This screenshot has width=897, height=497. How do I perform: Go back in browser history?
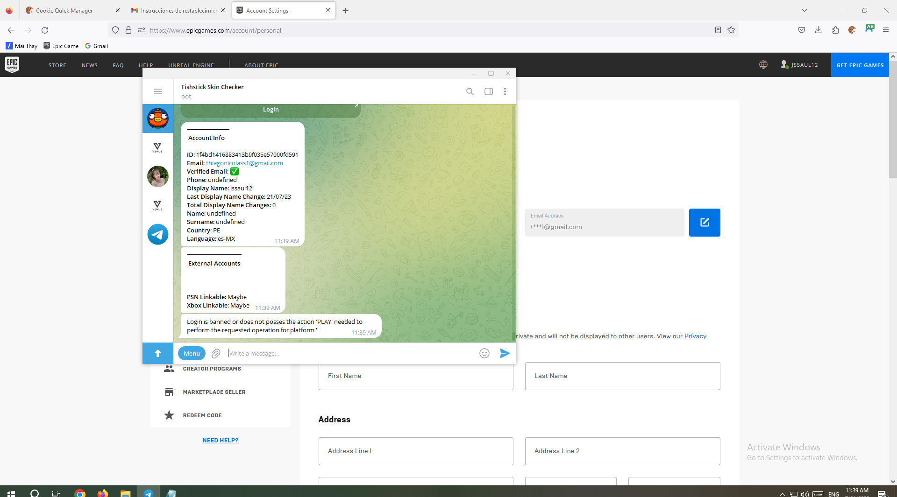pos(11,30)
